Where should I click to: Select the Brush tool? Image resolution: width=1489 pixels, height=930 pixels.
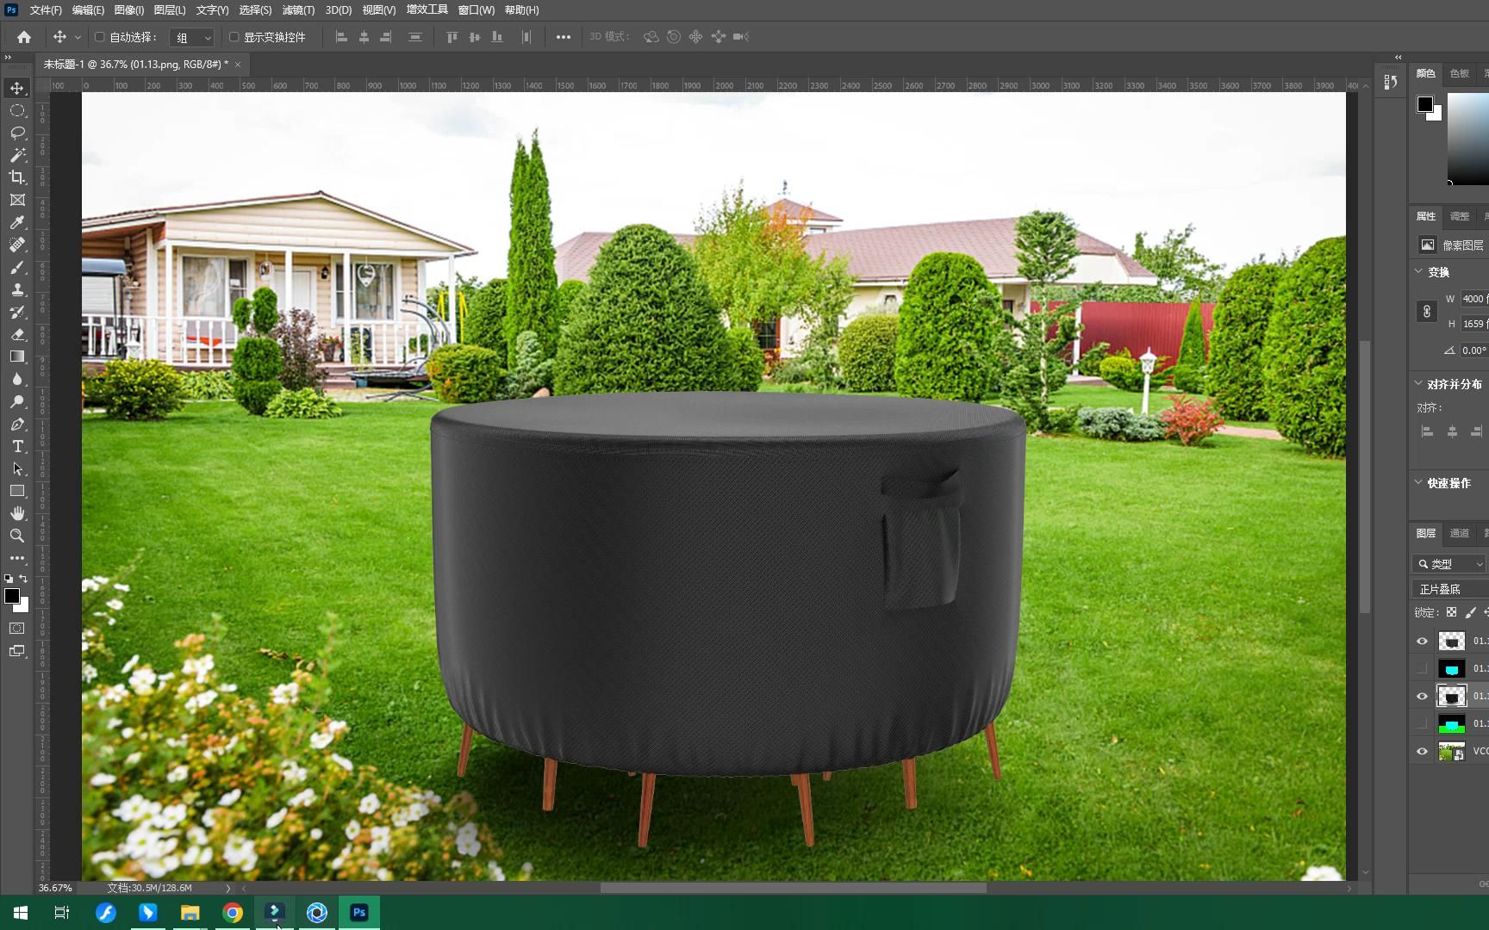[x=17, y=267]
